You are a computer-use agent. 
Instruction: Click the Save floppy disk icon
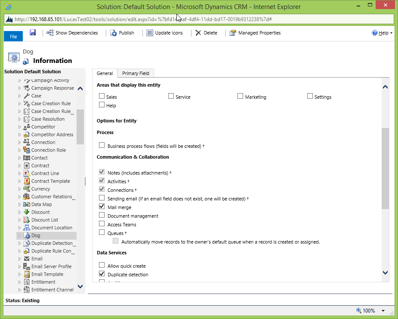33,32
